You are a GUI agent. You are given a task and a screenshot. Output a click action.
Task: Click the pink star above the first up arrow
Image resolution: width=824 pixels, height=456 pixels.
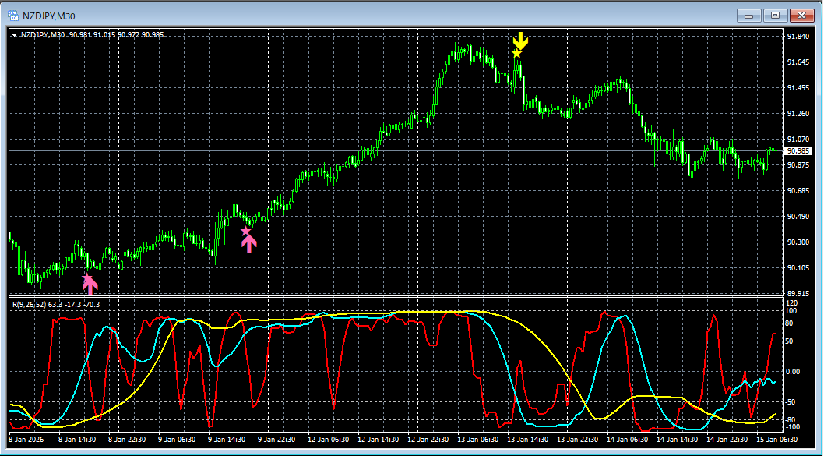[x=87, y=276]
